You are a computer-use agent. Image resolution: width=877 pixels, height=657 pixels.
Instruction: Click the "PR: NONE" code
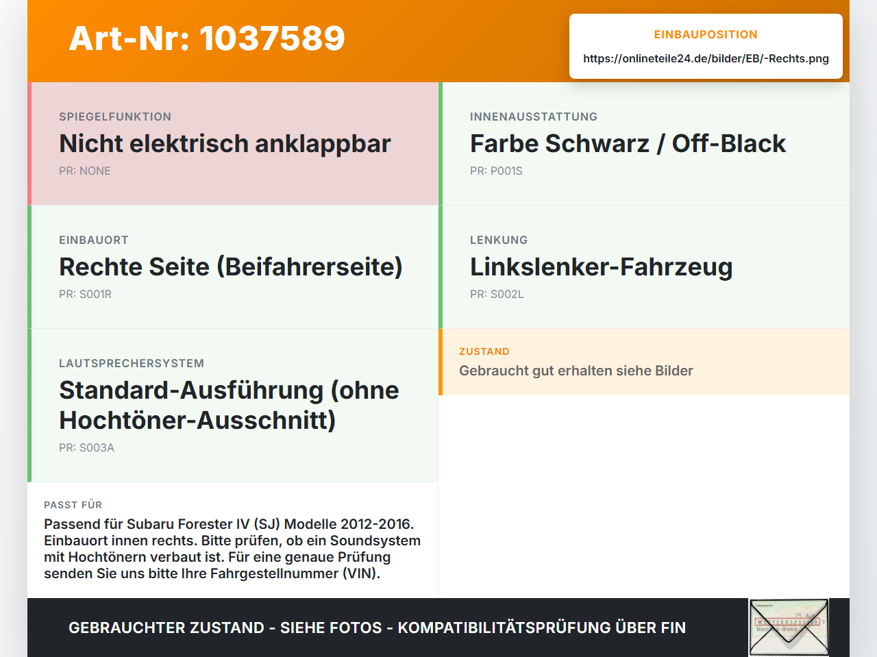(85, 171)
